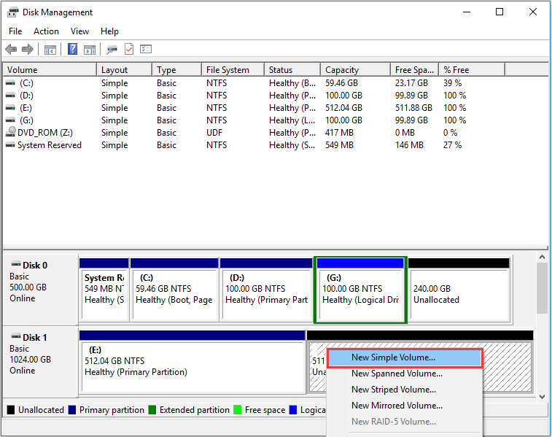Image resolution: width=552 pixels, height=437 pixels.
Task: Open the File menu
Action: point(15,31)
